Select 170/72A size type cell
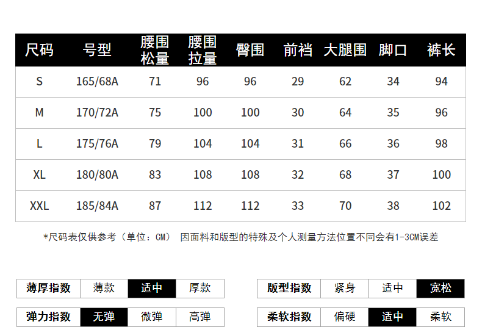This screenshot has height=327, width=482. 97,112
